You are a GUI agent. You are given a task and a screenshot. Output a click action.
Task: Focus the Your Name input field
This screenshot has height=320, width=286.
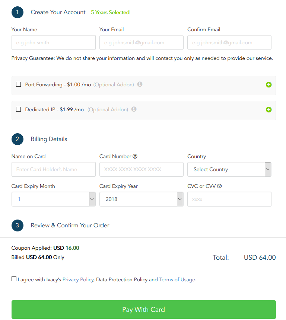pos(54,42)
